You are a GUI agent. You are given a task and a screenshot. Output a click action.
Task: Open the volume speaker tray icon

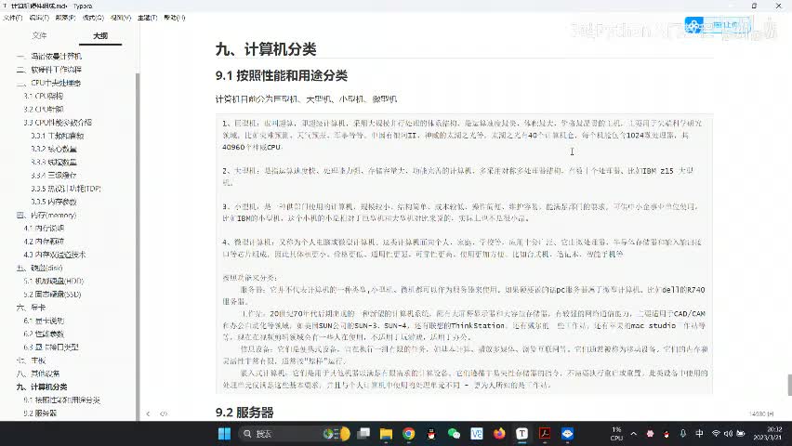[x=728, y=433]
